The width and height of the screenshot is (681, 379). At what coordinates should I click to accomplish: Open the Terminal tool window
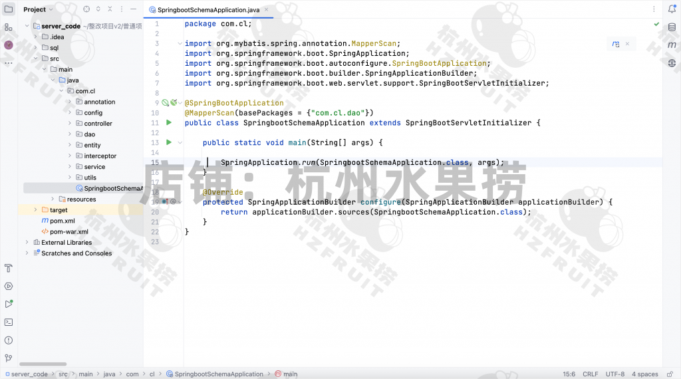click(9, 322)
